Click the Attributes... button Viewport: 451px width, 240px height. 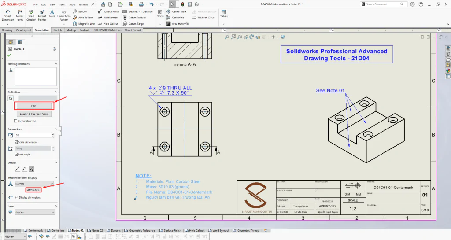pyautogui.click(x=33, y=190)
